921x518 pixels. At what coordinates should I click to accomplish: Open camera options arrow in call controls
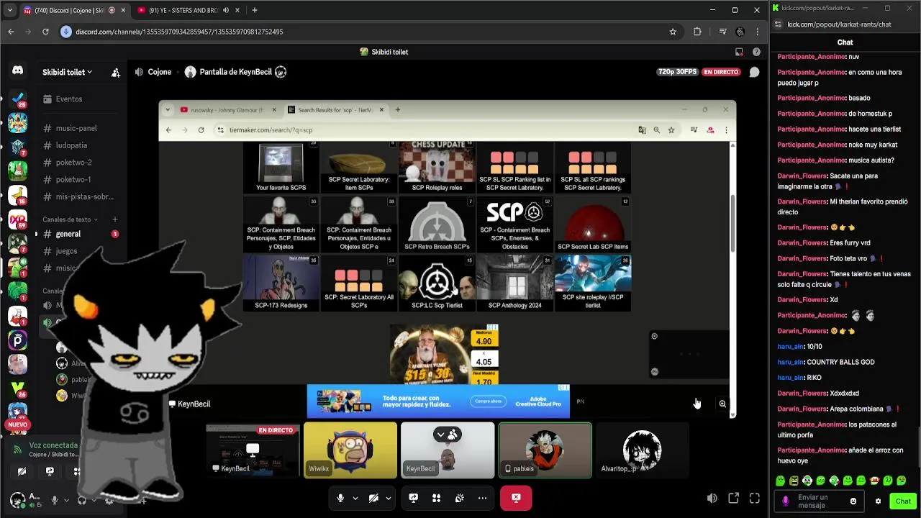(x=389, y=498)
